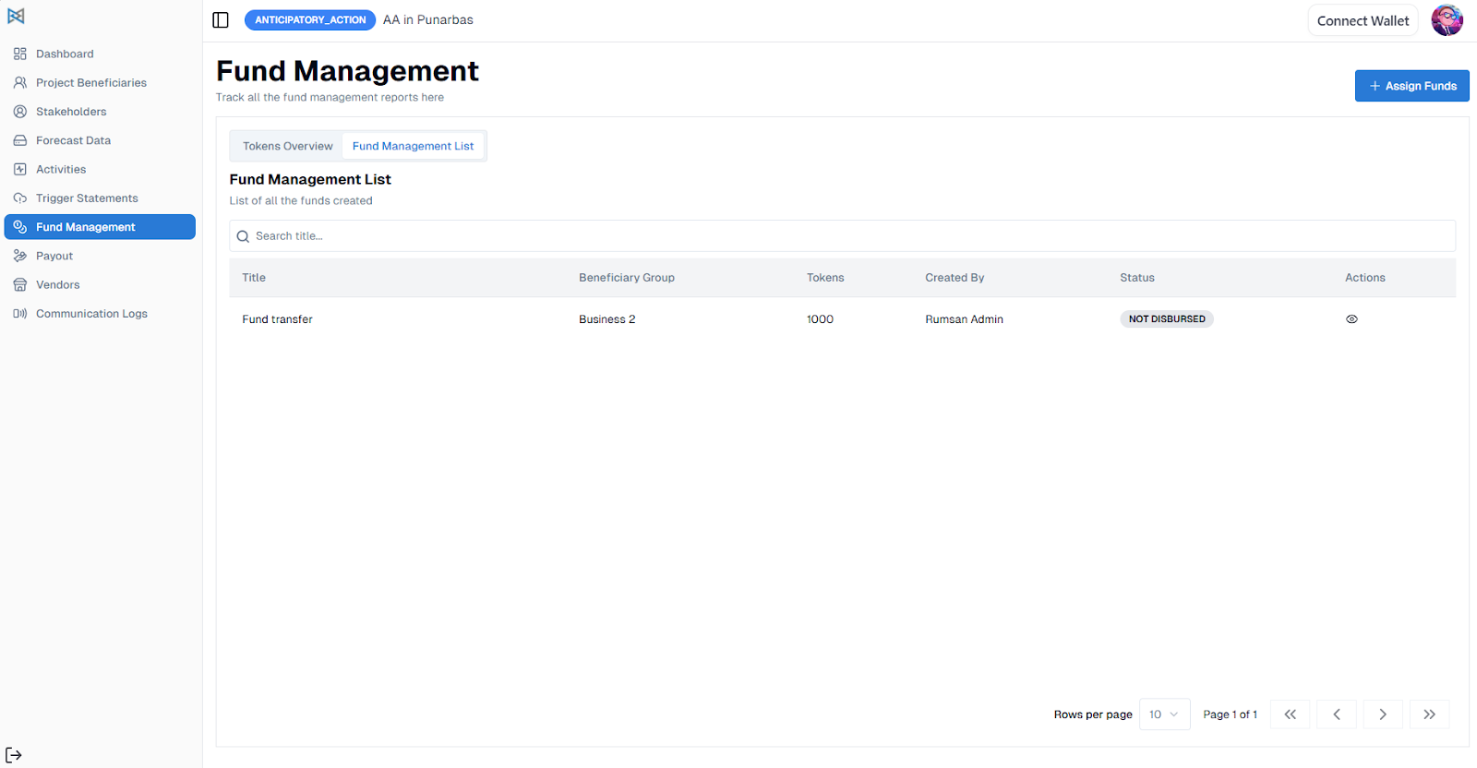Click the Search title input field
Image resolution: width=1477 pixels, height=768 pixels.
pyautogui.click(x=842, y=236)
